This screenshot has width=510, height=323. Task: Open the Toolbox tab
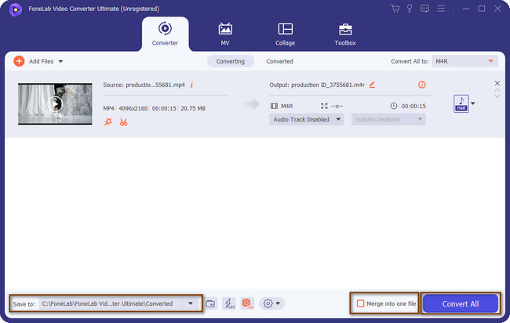[x=345, y=34]
